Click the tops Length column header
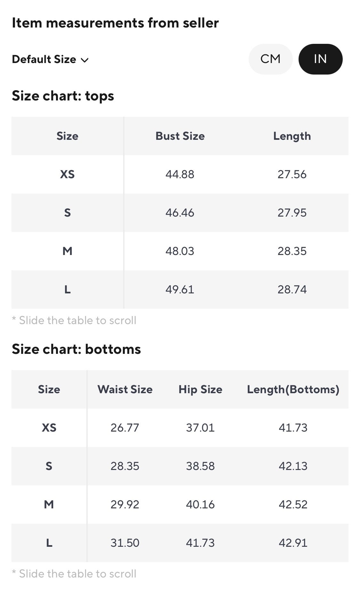This screenshot has height=589, width=360. click(292, 136)
